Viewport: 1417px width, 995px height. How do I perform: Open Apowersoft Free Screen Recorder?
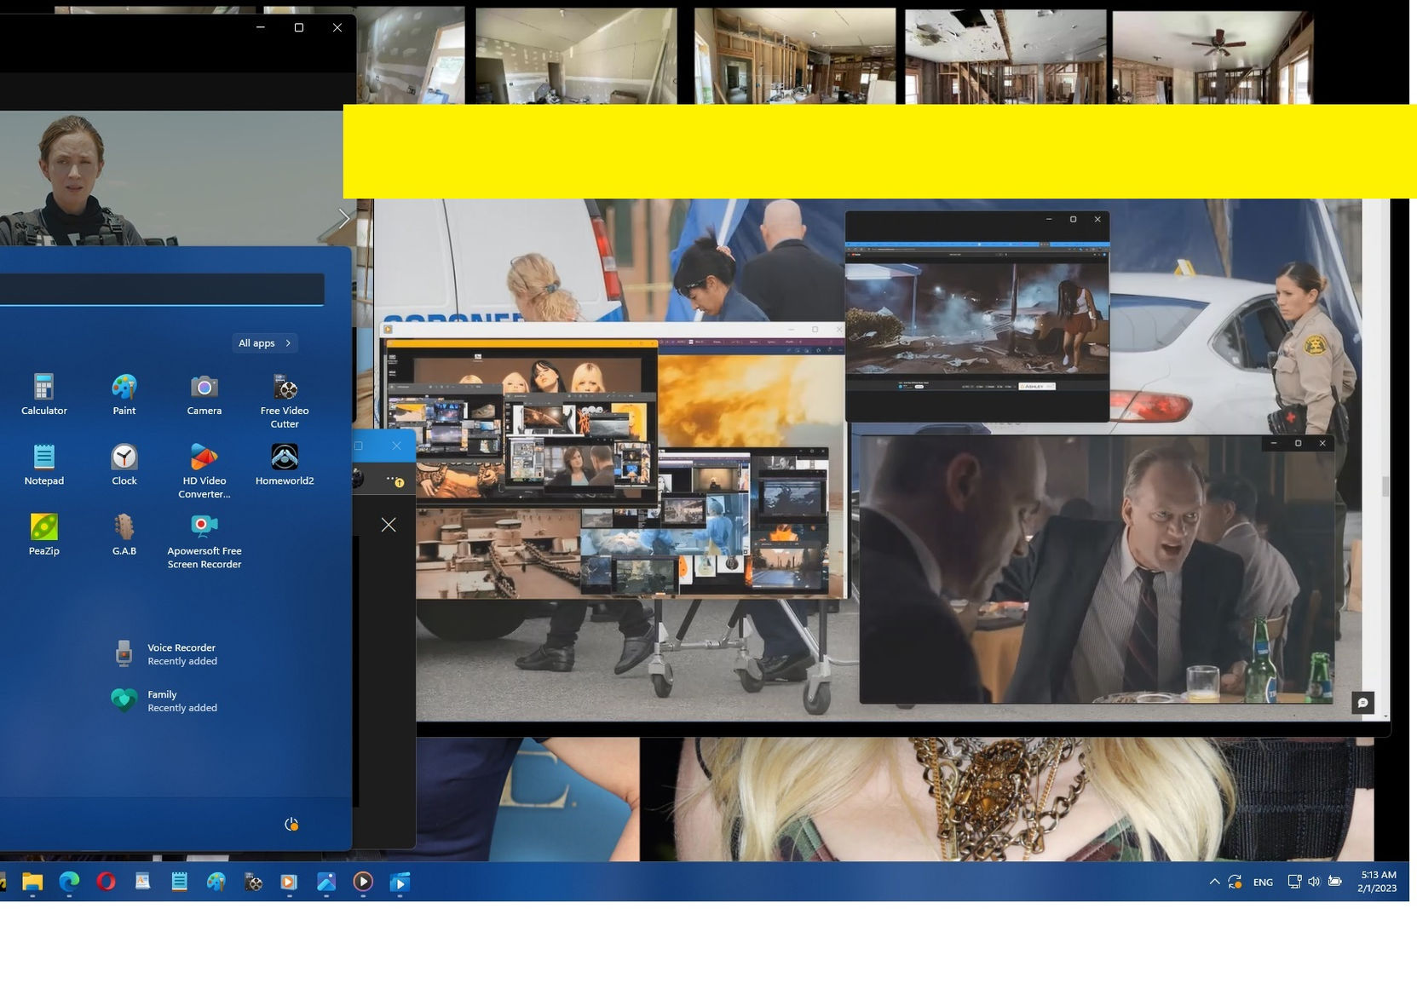(x=204, y=542)
